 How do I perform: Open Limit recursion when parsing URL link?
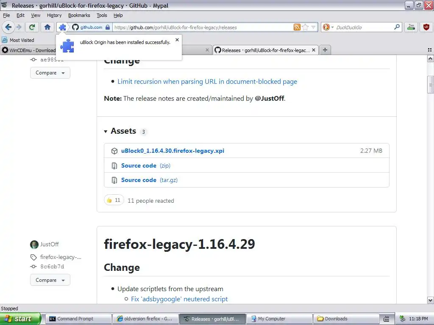pyautogui.click(x=207, y=82)
